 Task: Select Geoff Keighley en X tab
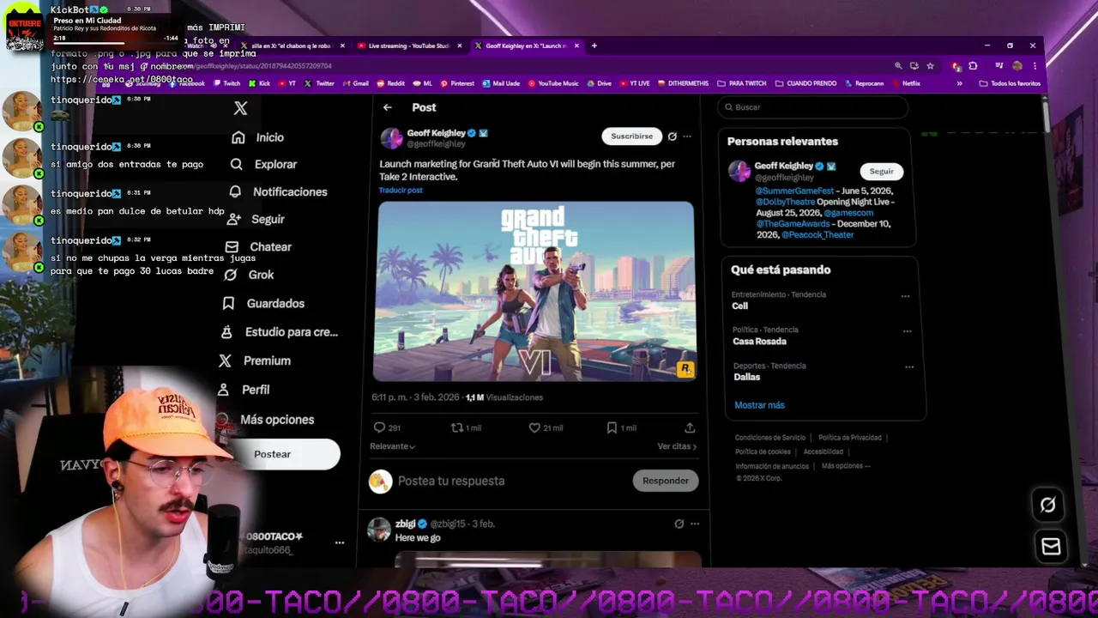pos(526,45)
